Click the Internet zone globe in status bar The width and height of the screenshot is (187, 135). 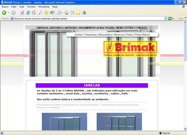click(160, 133)
